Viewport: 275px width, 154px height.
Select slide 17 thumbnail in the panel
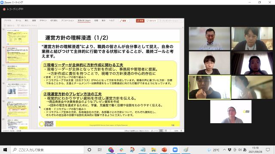18,73
